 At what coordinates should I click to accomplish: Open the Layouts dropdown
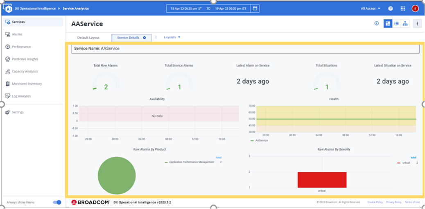coord(172,37)
